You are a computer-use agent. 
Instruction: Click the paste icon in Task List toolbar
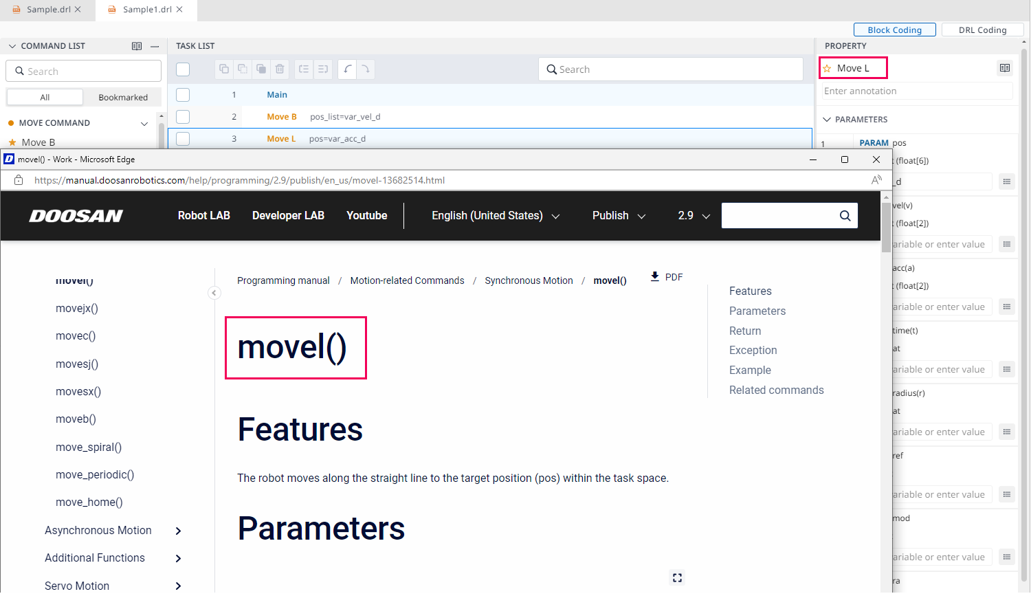click(261, 69)
